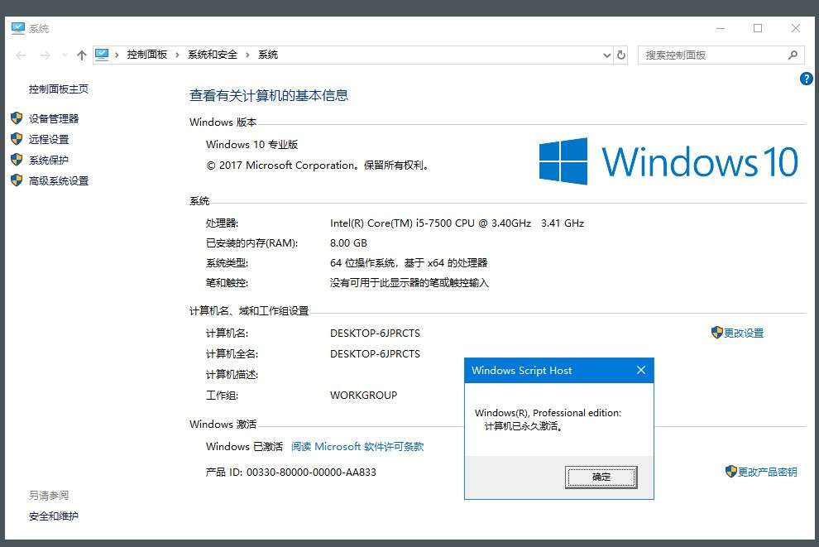
Task: Click the search magnifier icon
Action: [x=793, y=55]
